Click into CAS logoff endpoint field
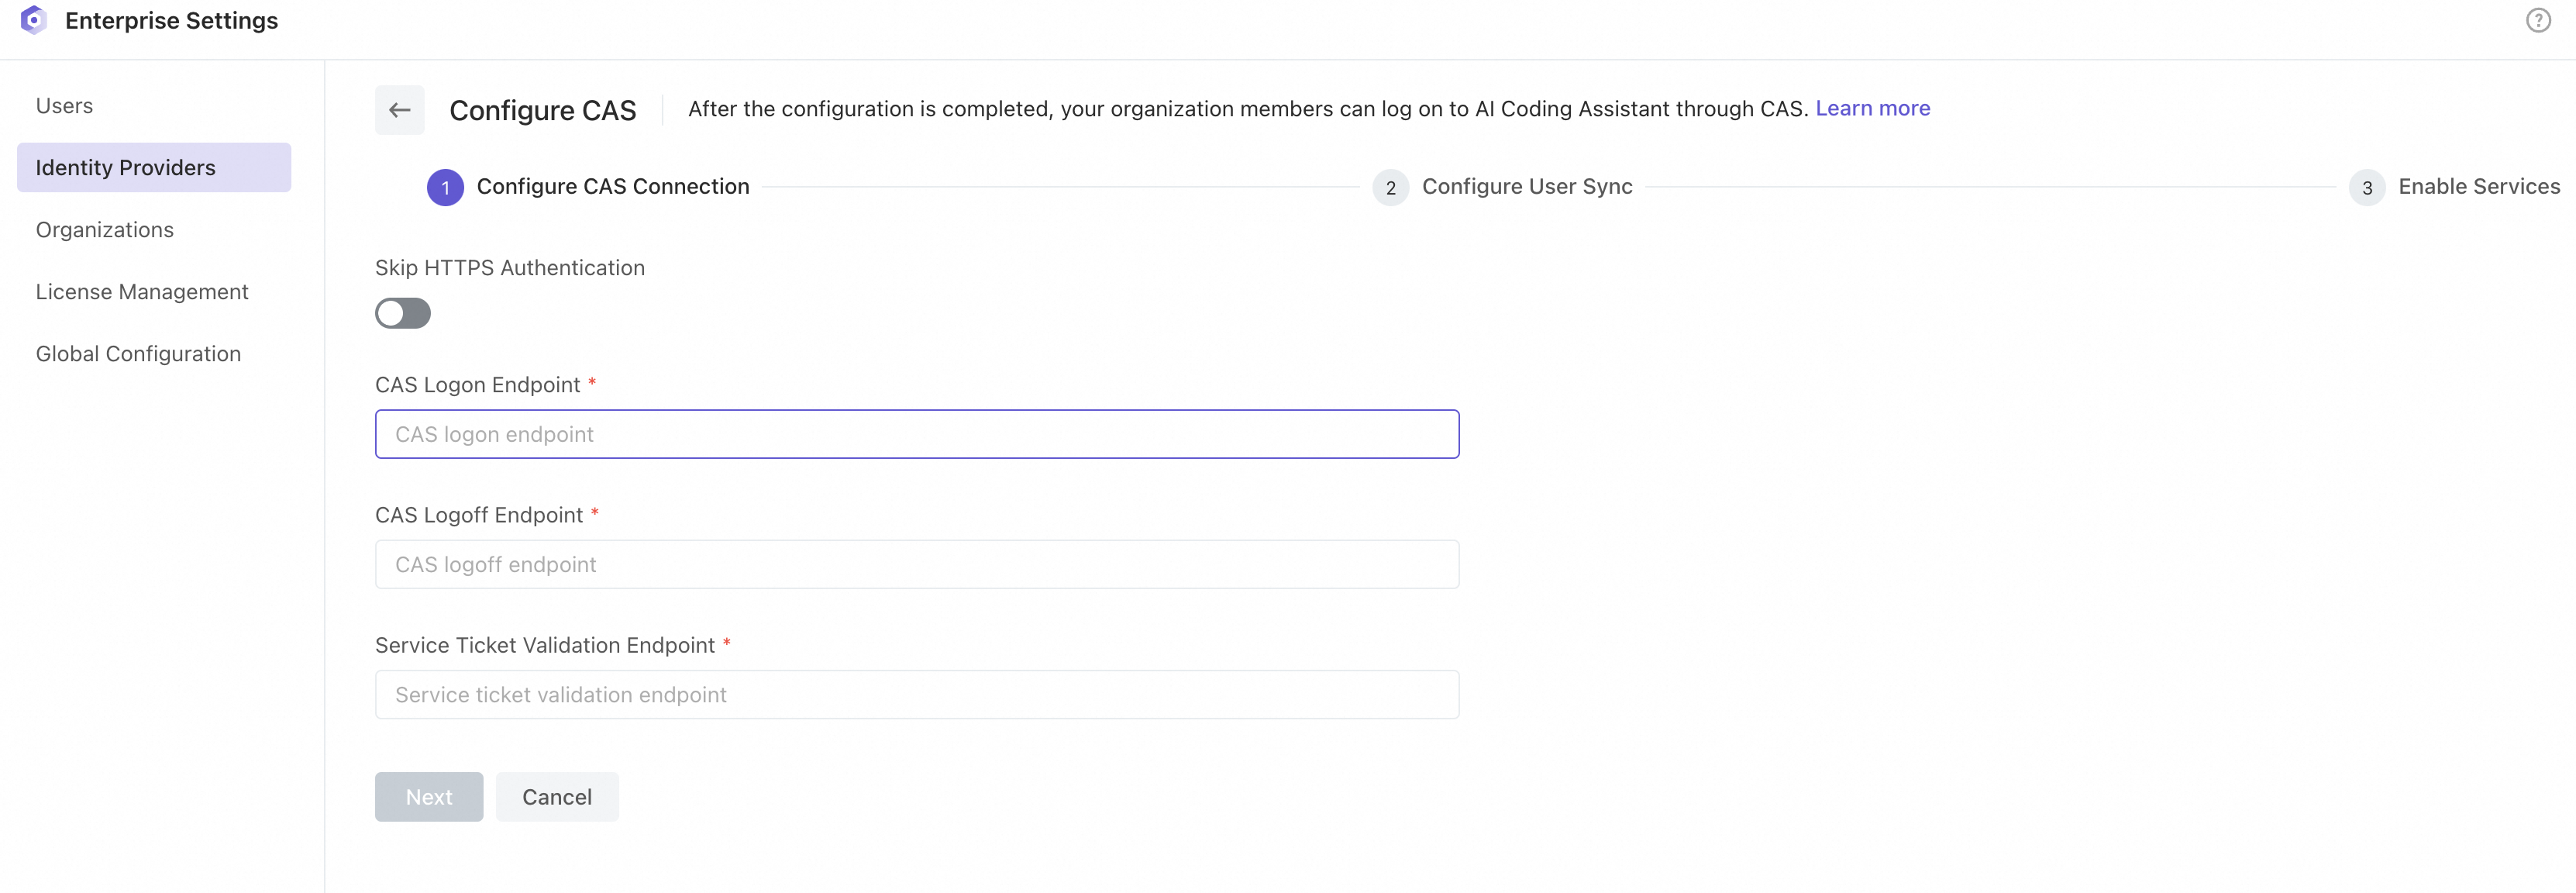 pyautogui.click(x=916, y=564)
